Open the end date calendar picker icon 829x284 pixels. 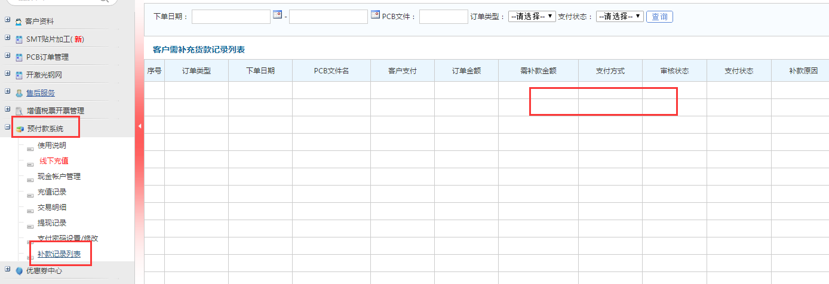pos(375,15)
